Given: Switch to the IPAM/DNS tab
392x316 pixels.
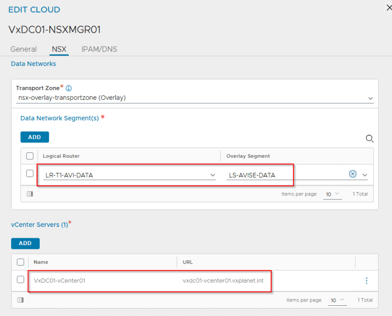Looking at the screenshot, I should tap(99, 49).
